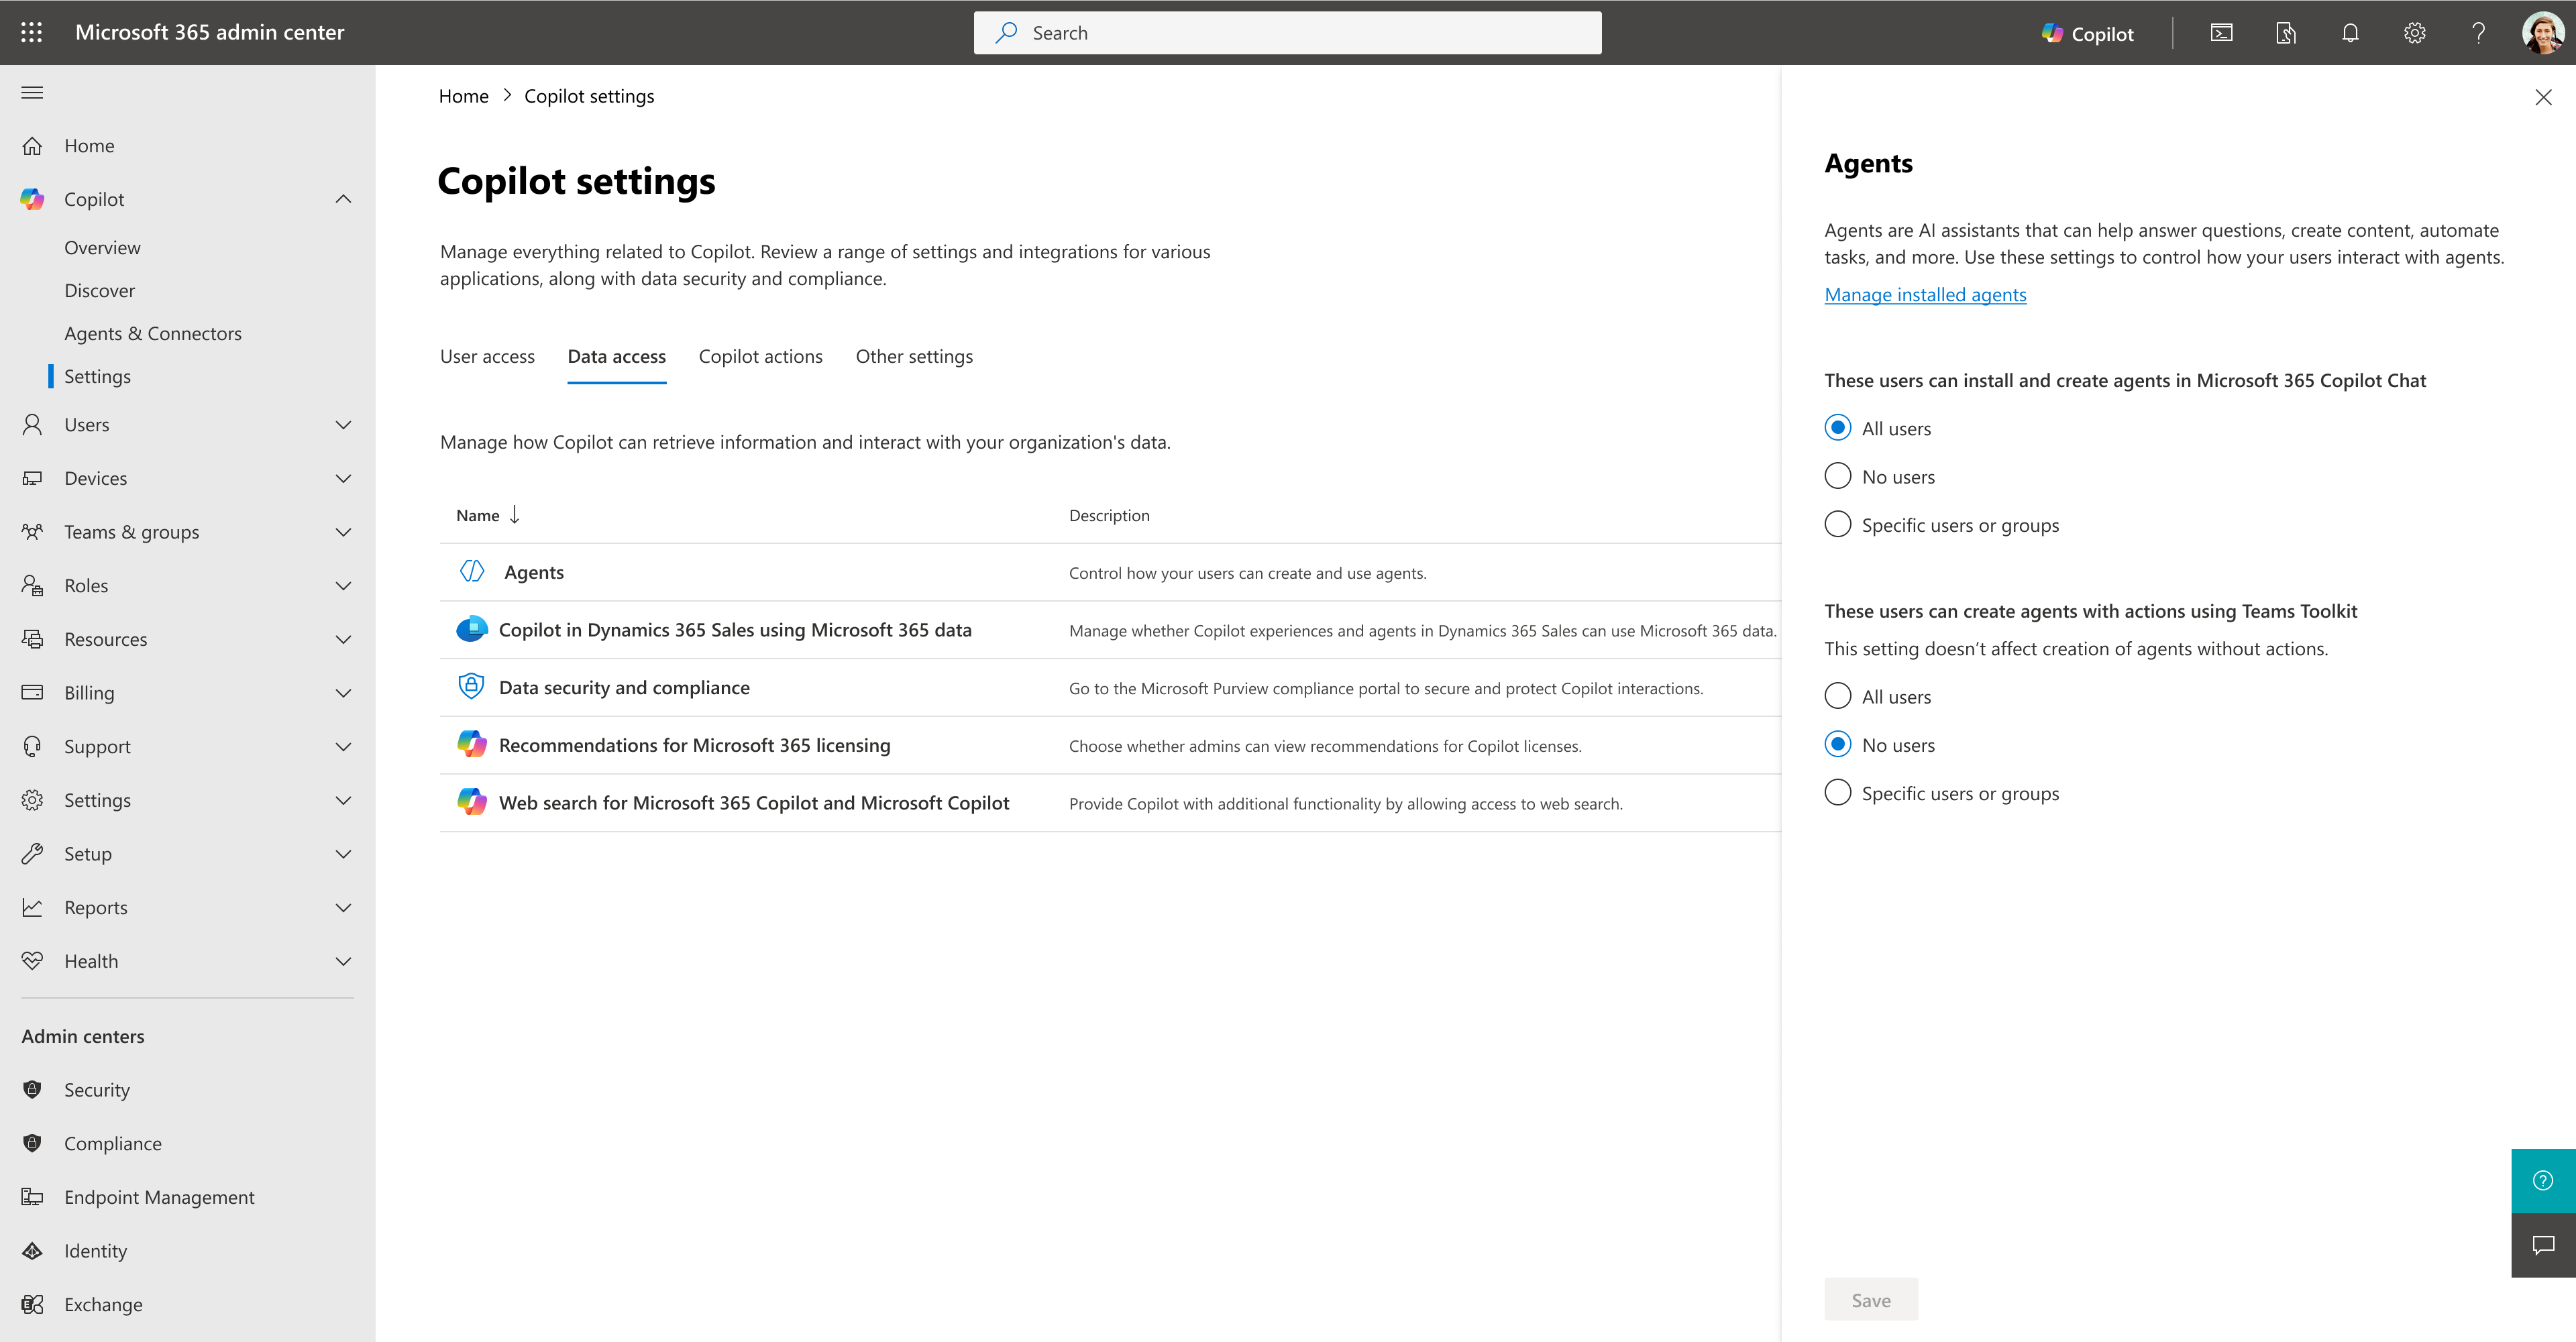The height and width of the screenshot is (1342, 2576).
Task: Open Endpoint Management admin center
Action: (159, 1198)
